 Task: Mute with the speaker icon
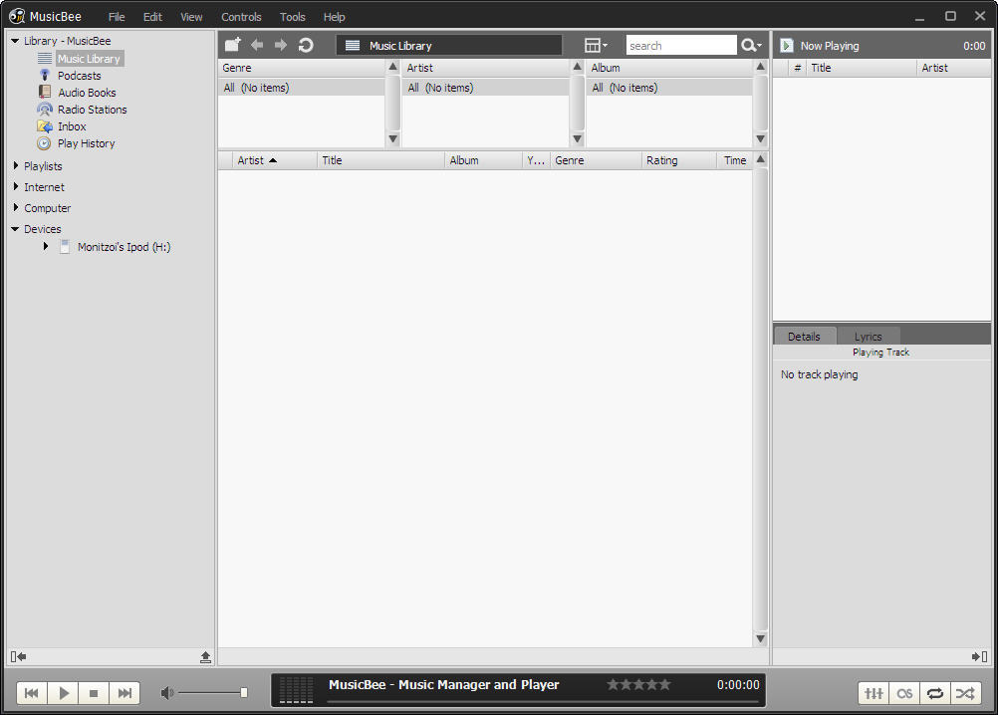coord(166,693)
